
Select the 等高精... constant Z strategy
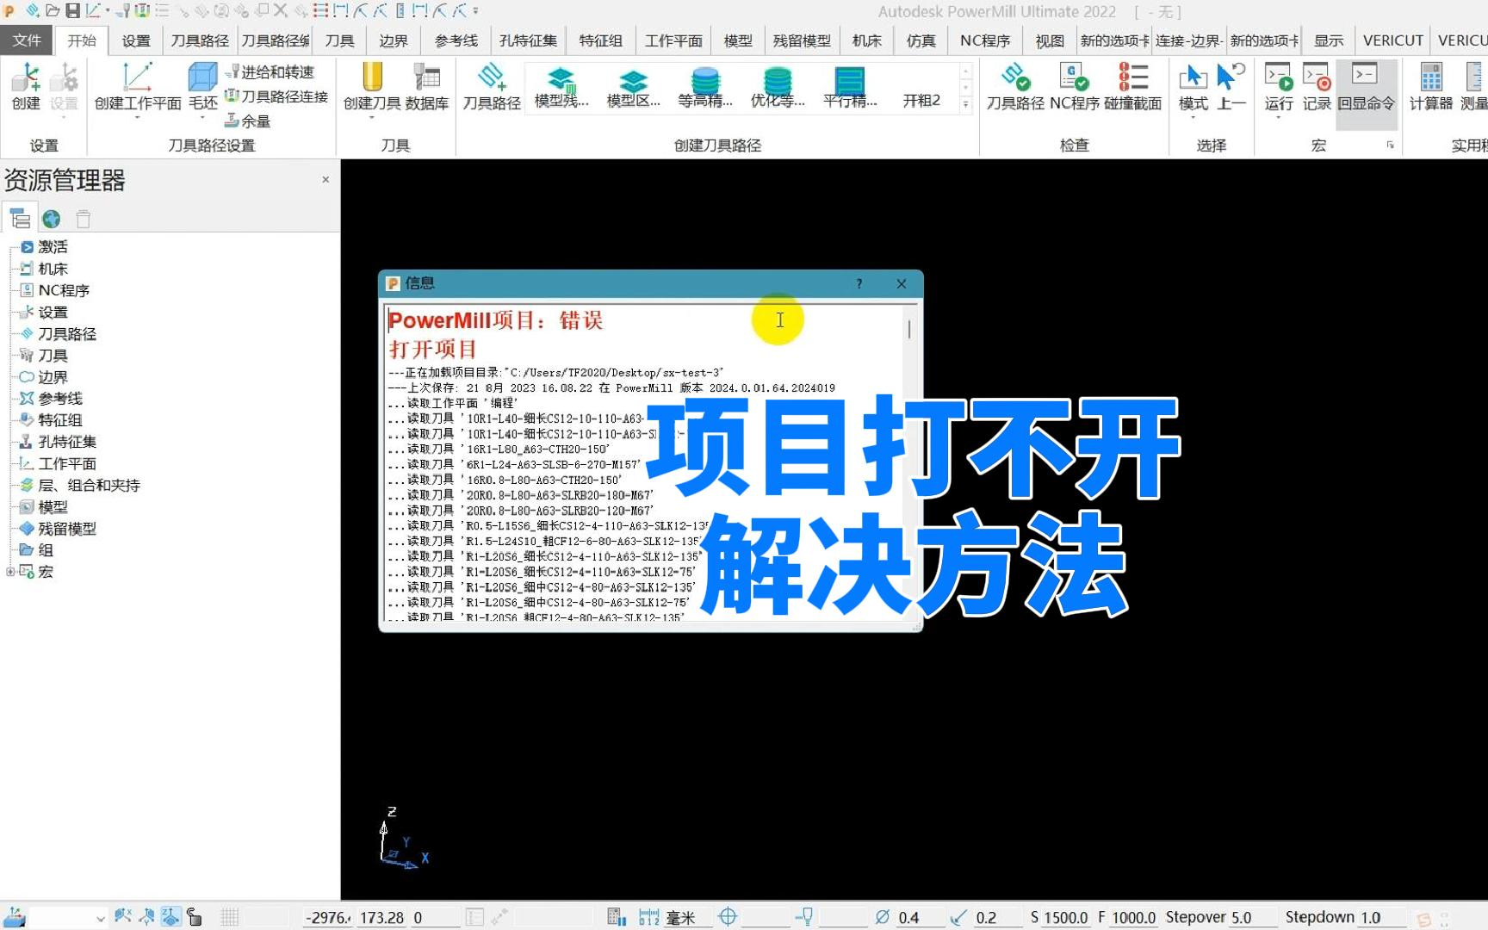pos(705,87)
